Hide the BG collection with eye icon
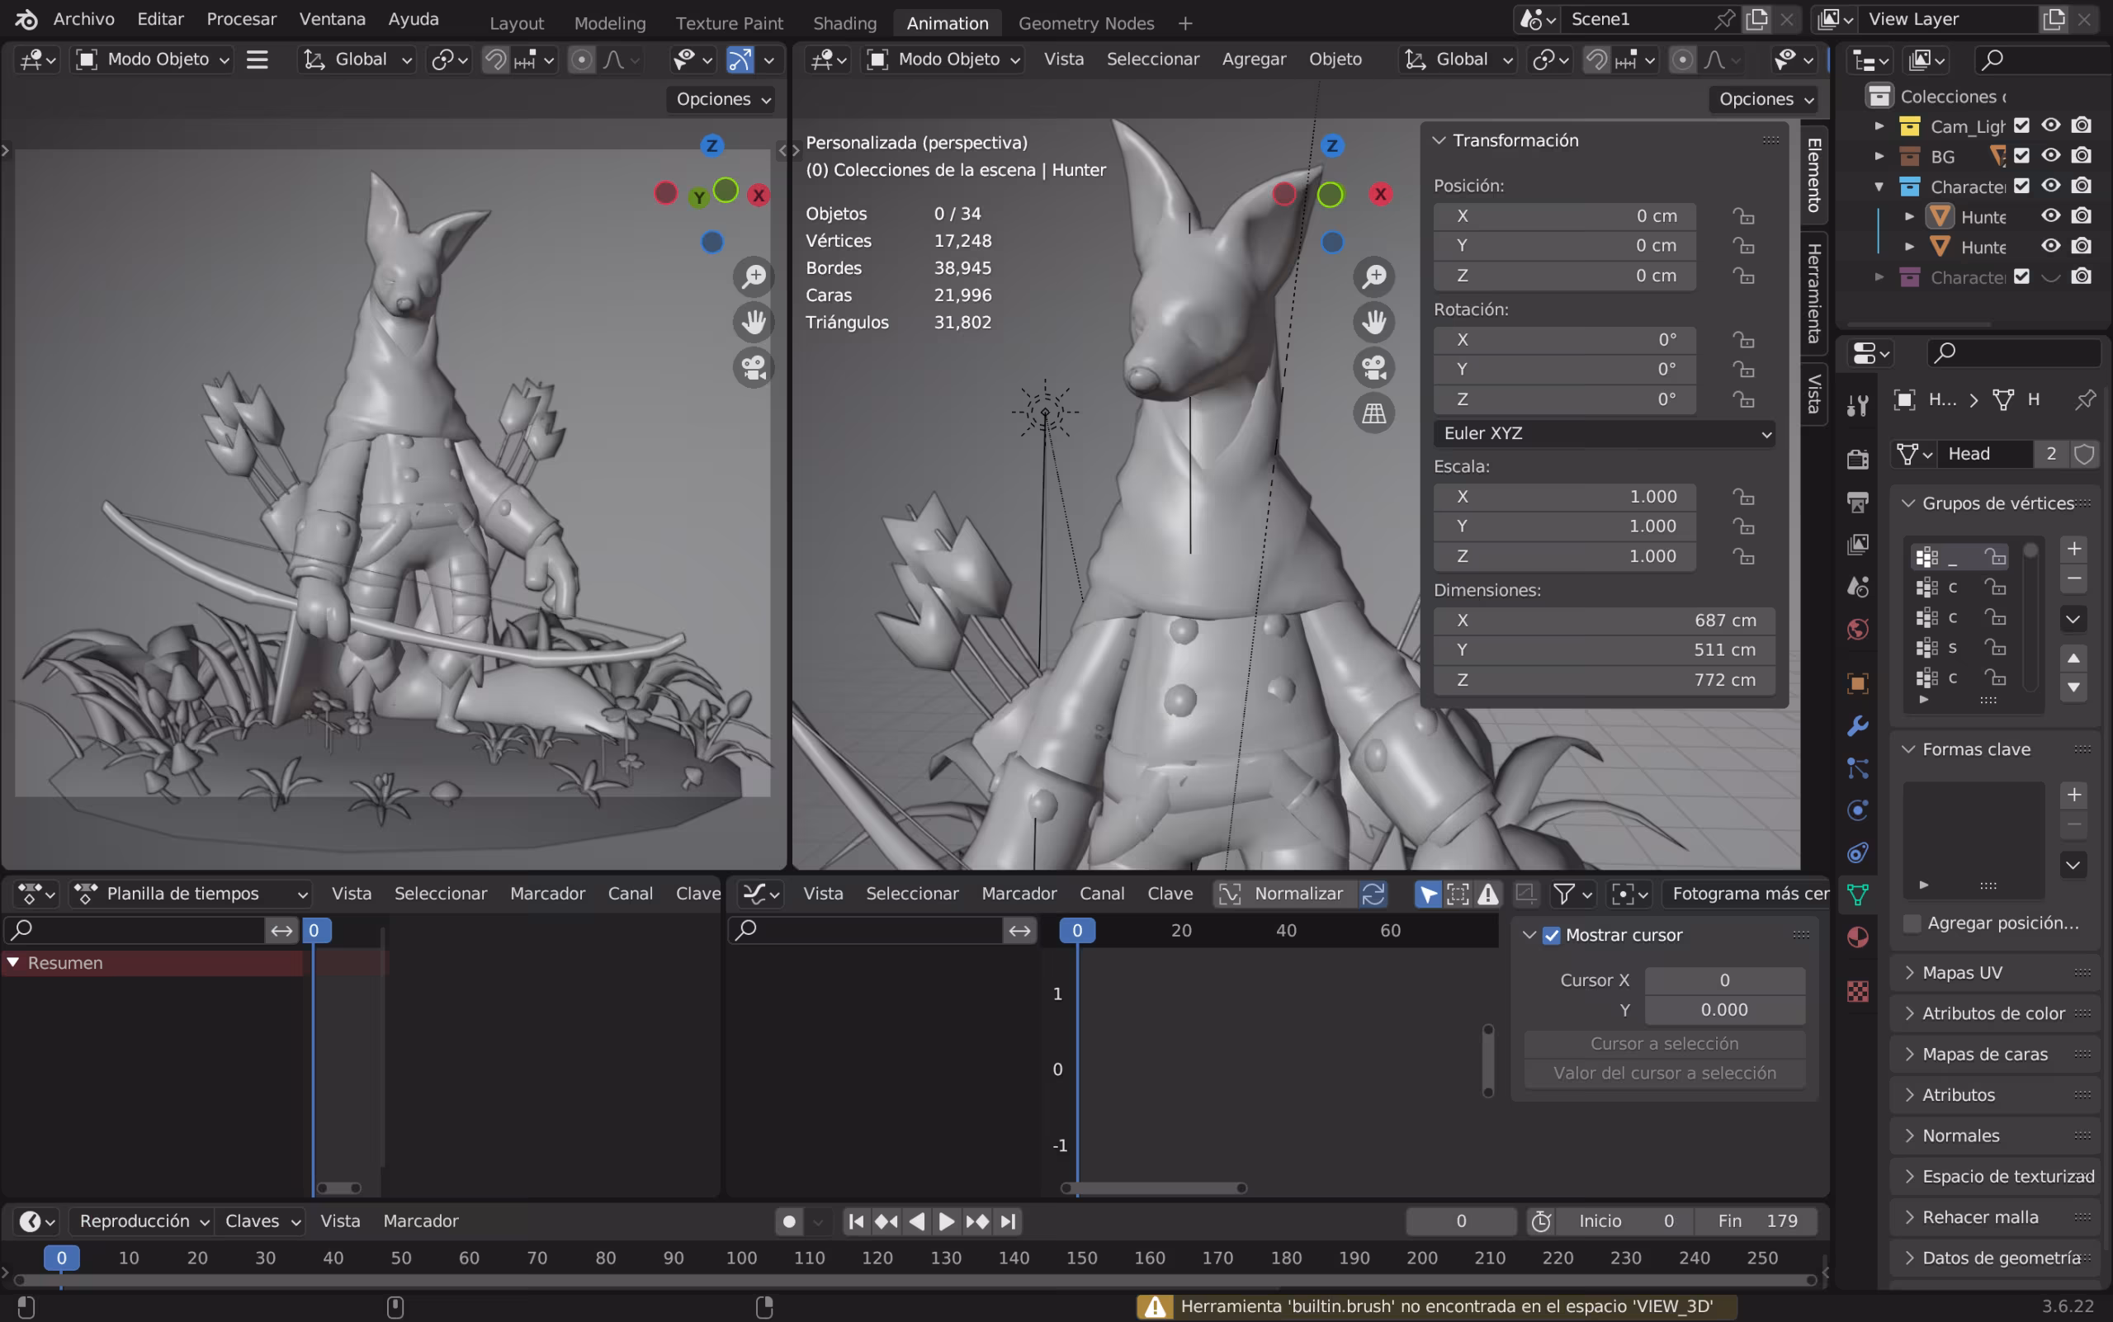2113x1322 pixels. coord(2051,156)
